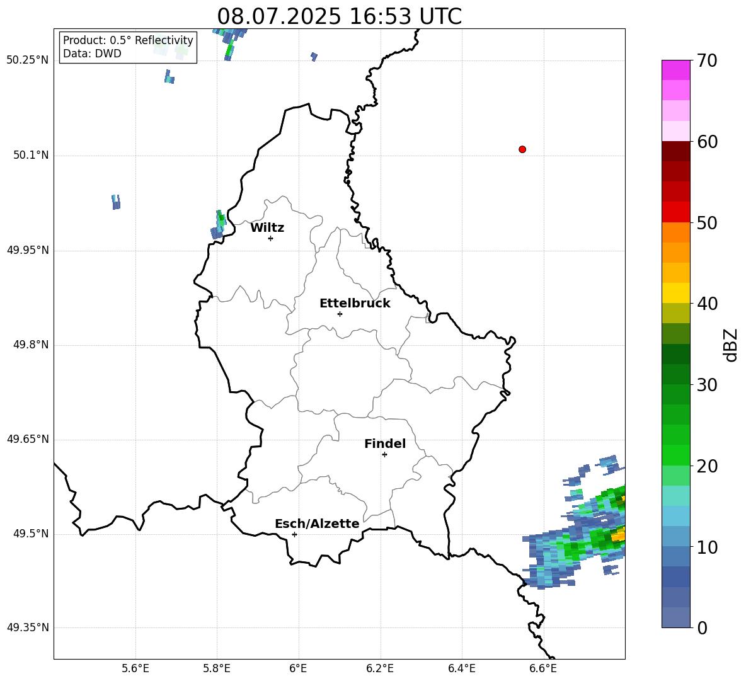Image resolution: width=746 pixels, height=681 pixels.
Task: Click the colorbar tick label 50
Action: point(707,223)
